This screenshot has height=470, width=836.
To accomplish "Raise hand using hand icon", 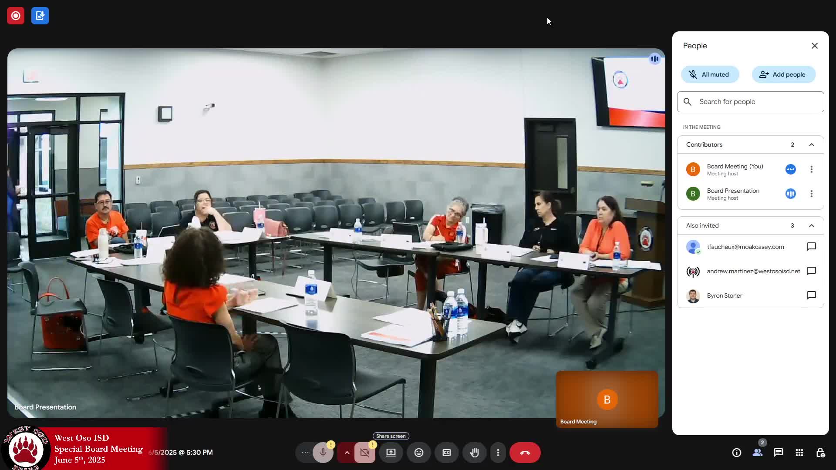I will [x=475, y=453].
